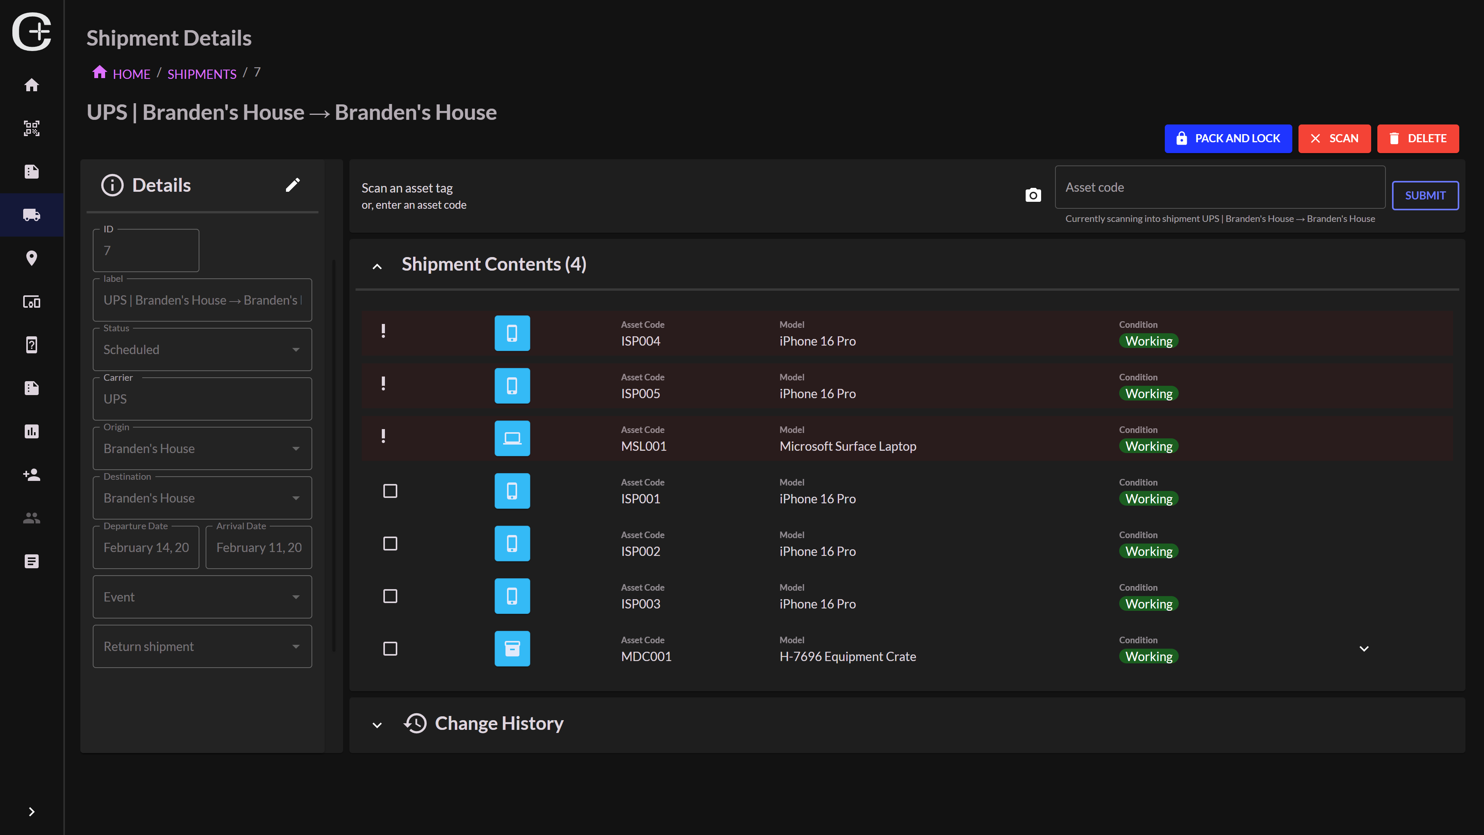Expand sidebar with bottom chevron arrow
Screen dimensions: 1484x835
(32, 811)
